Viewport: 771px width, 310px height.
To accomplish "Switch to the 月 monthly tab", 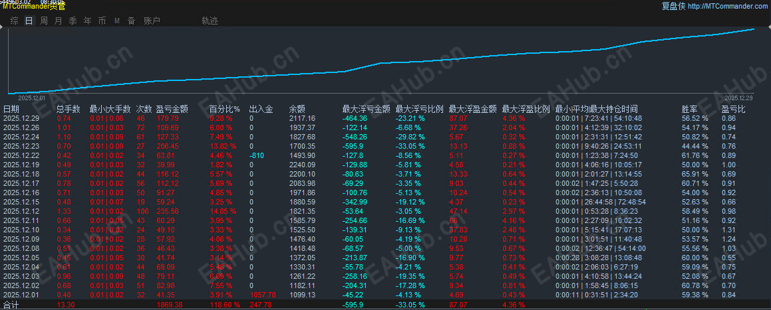I will click(59, 21).
